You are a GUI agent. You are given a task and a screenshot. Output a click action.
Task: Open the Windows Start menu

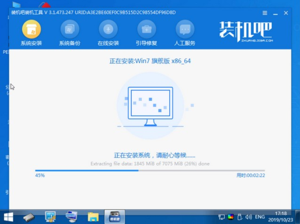click(8, 217)
